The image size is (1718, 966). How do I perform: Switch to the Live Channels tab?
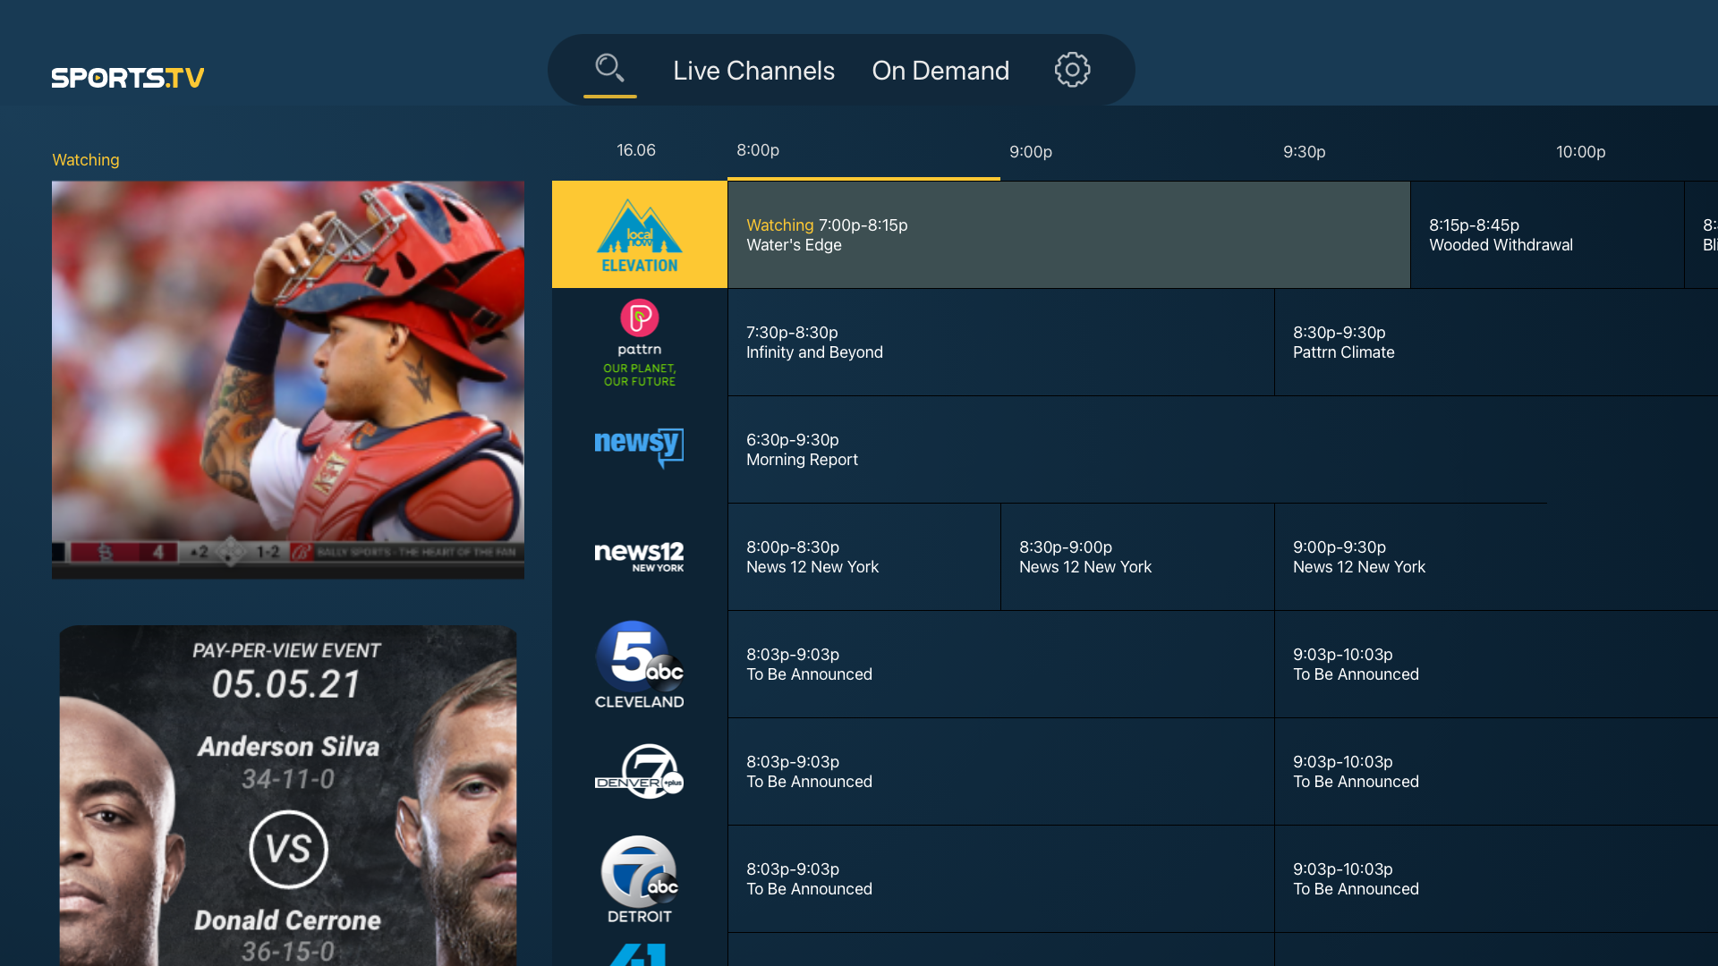tap(753, 71)
